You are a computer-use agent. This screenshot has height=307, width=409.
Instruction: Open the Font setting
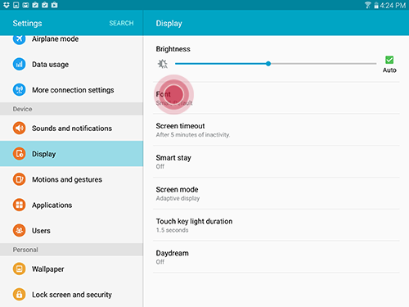pyautogui.click(x=276, y=98)
